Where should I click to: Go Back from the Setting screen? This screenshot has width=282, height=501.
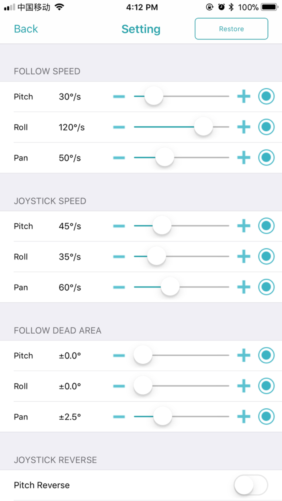pos(26,29)
